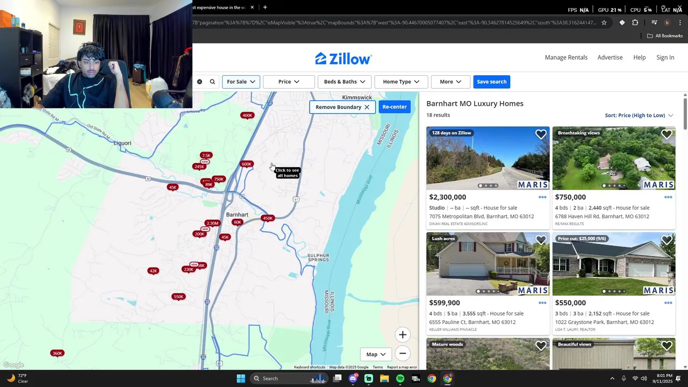This screenshot has height=387, width=688.
Task: Show hidden system tray icons chevron
Action: pos(612,378)
